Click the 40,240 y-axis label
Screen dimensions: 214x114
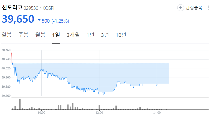click(6, 59)
